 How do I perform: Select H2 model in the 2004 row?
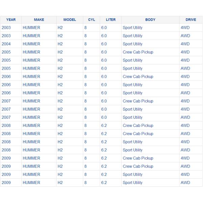(x=60, y=44)
